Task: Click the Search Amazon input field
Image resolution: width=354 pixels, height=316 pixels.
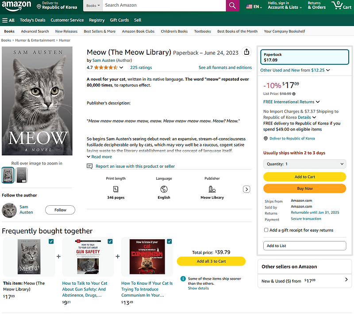Action: tap(164, 6)
